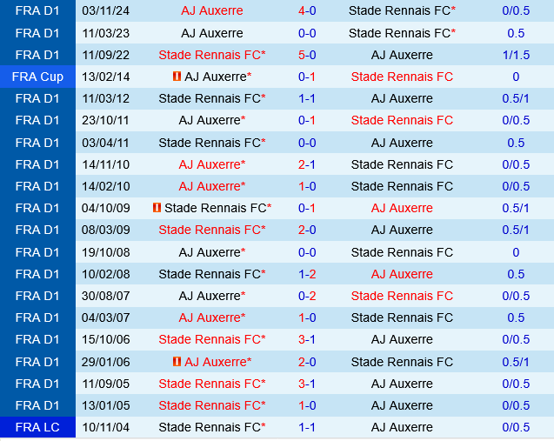Select the 1/1.5 handicap value on 11/09/22

pos(516,55)
